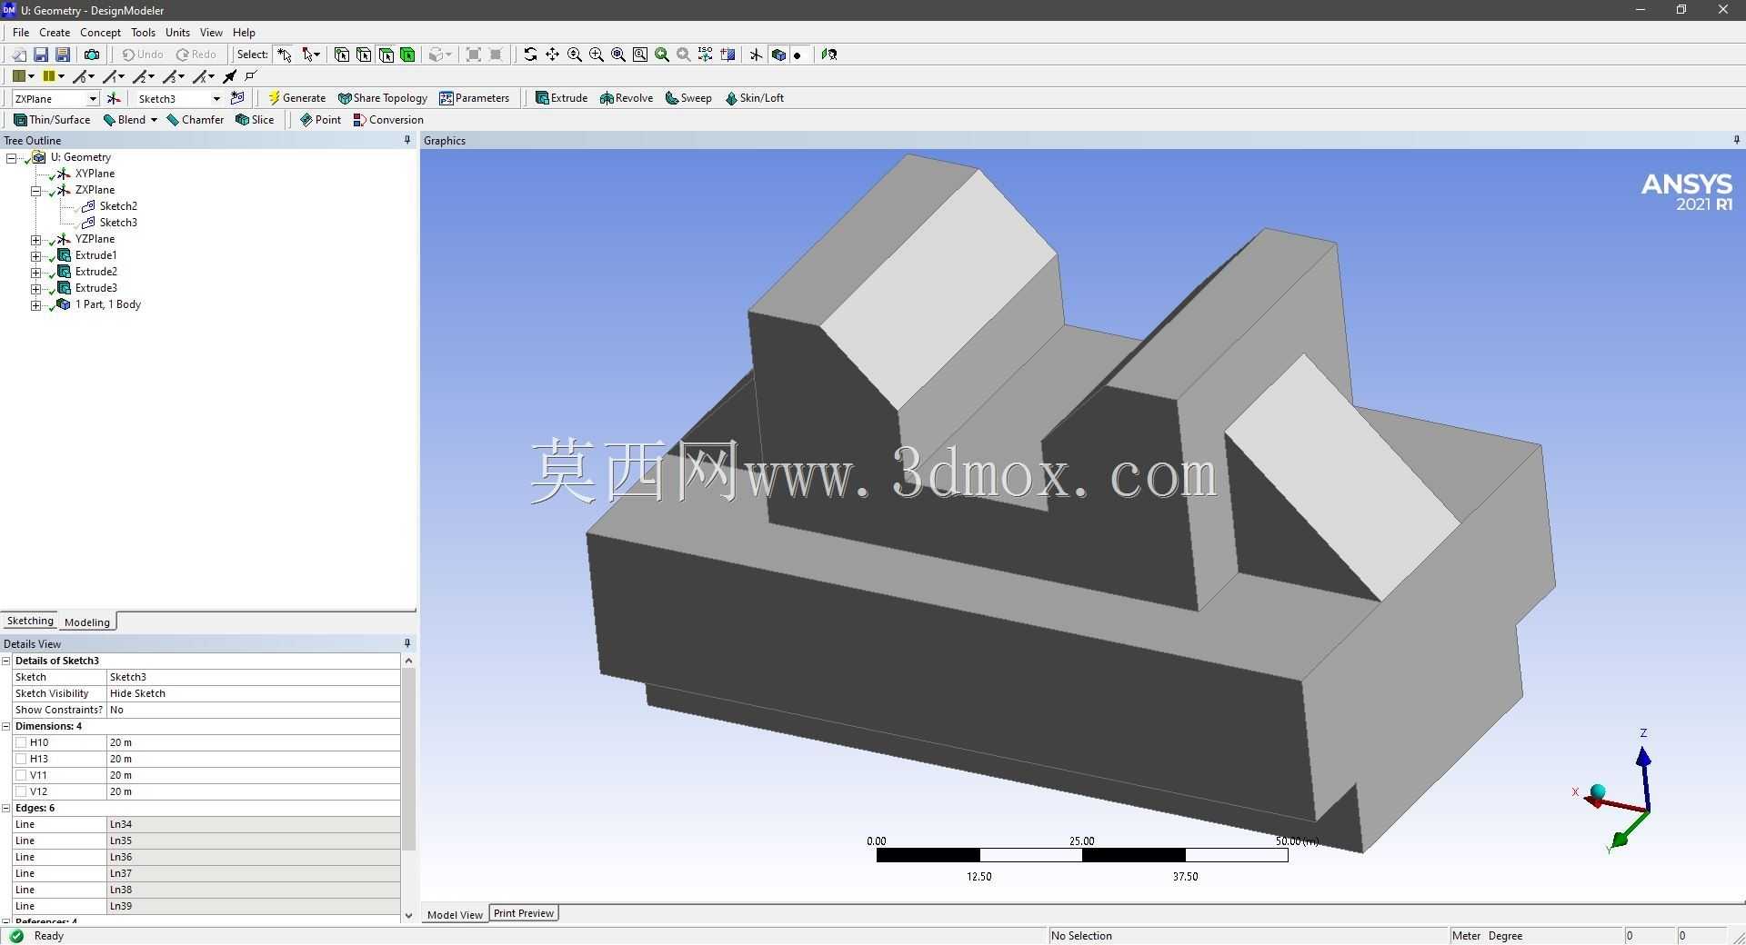Click the image capture camera icon
The image size is (1746, 945).
[x=92, y=55]
